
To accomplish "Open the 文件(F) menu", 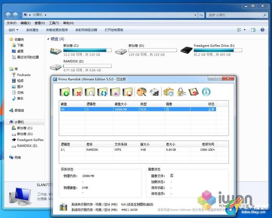I will coord(11,23).
